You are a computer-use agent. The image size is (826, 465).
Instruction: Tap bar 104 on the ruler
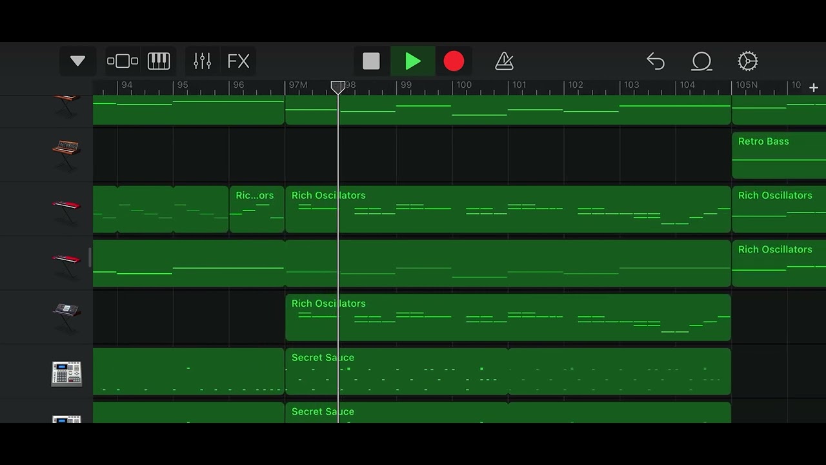pos(687,85)
